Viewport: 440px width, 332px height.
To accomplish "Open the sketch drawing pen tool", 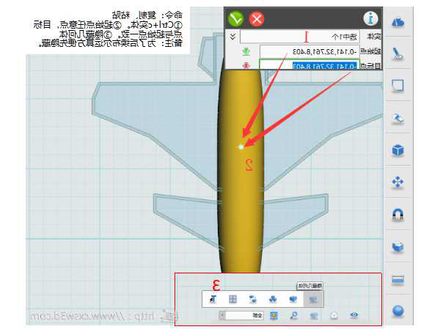I will (398, 54).
